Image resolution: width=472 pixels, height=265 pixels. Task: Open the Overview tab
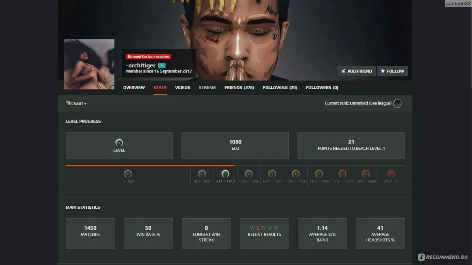[134, 88]
